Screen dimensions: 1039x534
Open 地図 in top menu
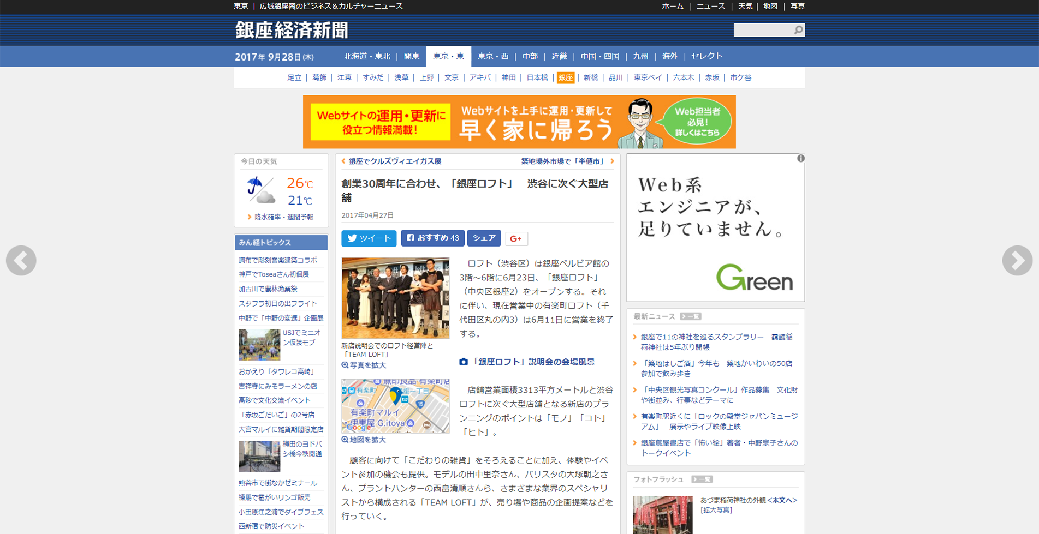point(770,7)
